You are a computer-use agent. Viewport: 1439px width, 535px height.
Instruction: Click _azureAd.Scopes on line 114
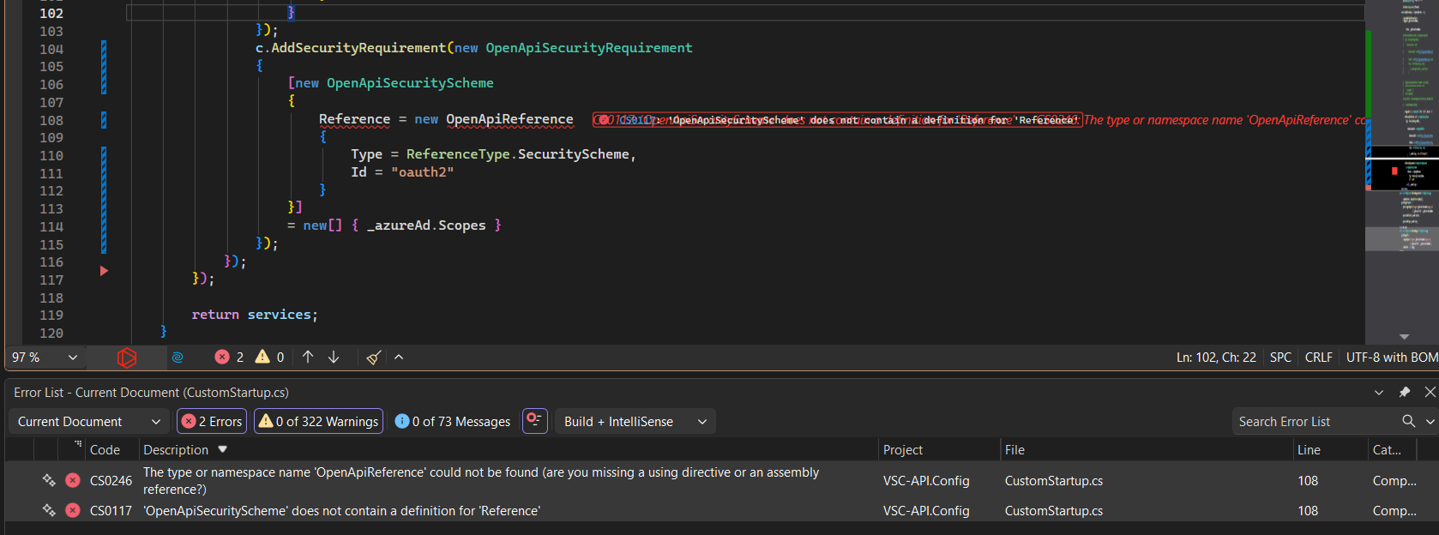click(426, 225)
